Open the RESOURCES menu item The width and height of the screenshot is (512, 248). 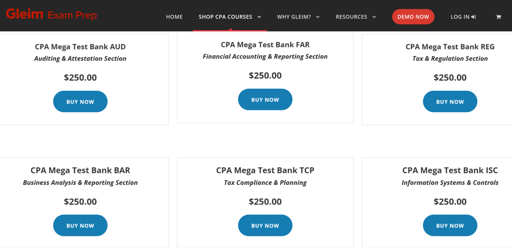(x=352, y=17)
